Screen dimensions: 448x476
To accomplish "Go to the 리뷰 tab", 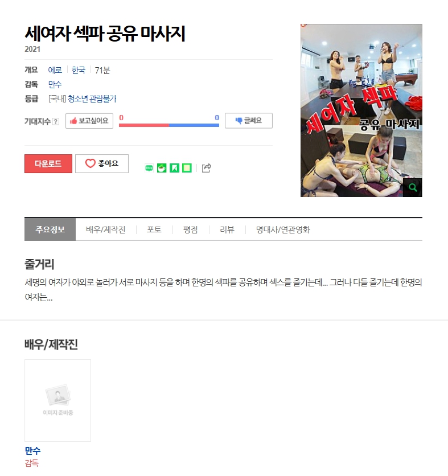I will pyautogui.click(x=227, y=229).
